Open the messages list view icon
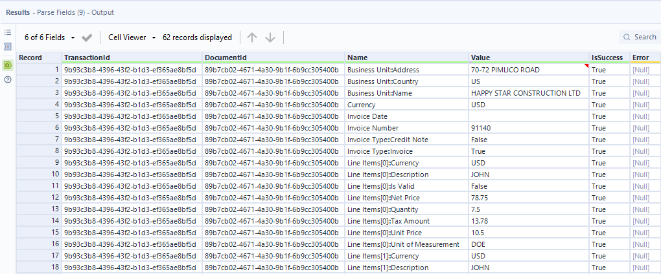This screenshot has width=661, height=274. (8, 32)
